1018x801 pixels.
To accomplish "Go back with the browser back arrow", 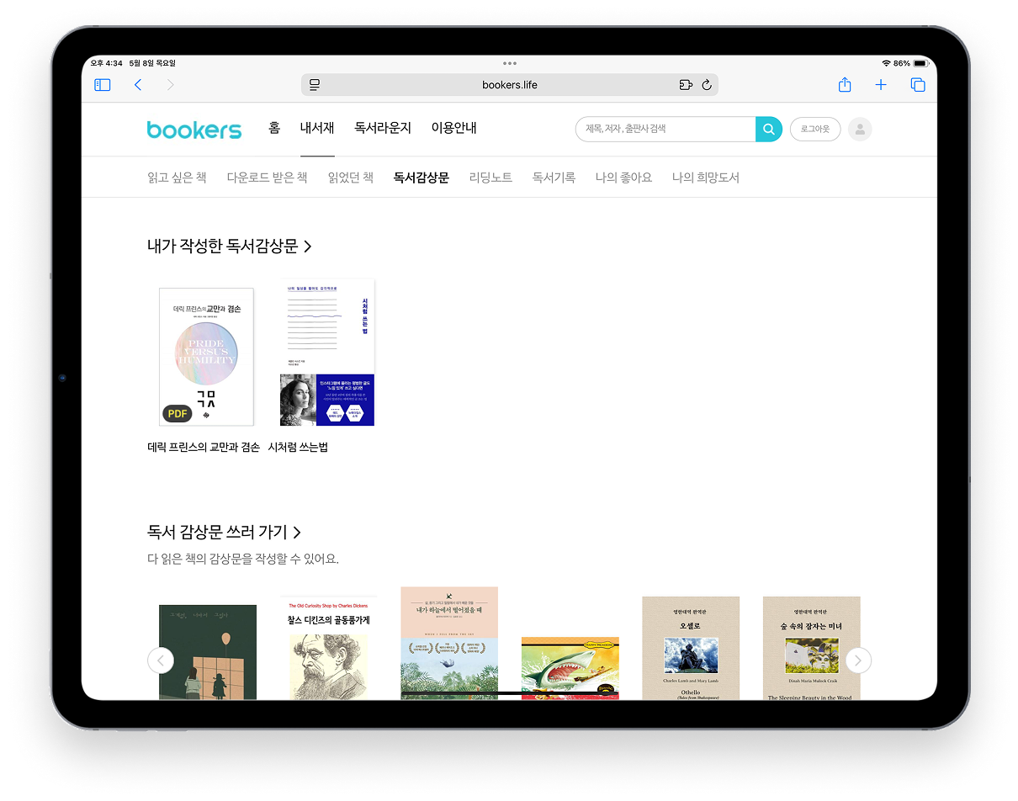I will pos(138,85).
